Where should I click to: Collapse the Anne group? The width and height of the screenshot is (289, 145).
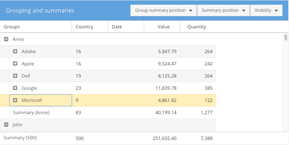(6, 39)
